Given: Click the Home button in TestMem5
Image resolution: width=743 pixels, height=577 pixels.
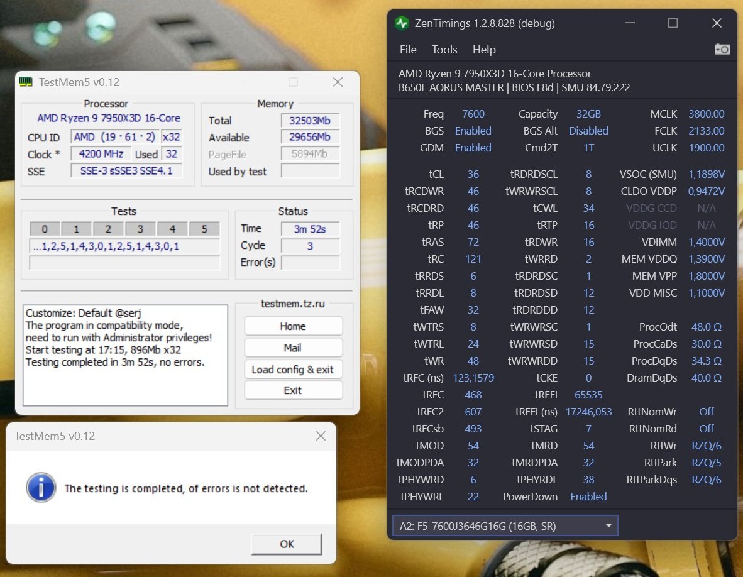Looking at the screenshot, I should coord(294,326).
